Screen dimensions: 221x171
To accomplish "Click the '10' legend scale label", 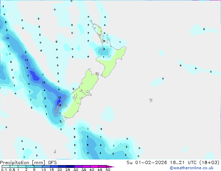I will coord(44,170).
